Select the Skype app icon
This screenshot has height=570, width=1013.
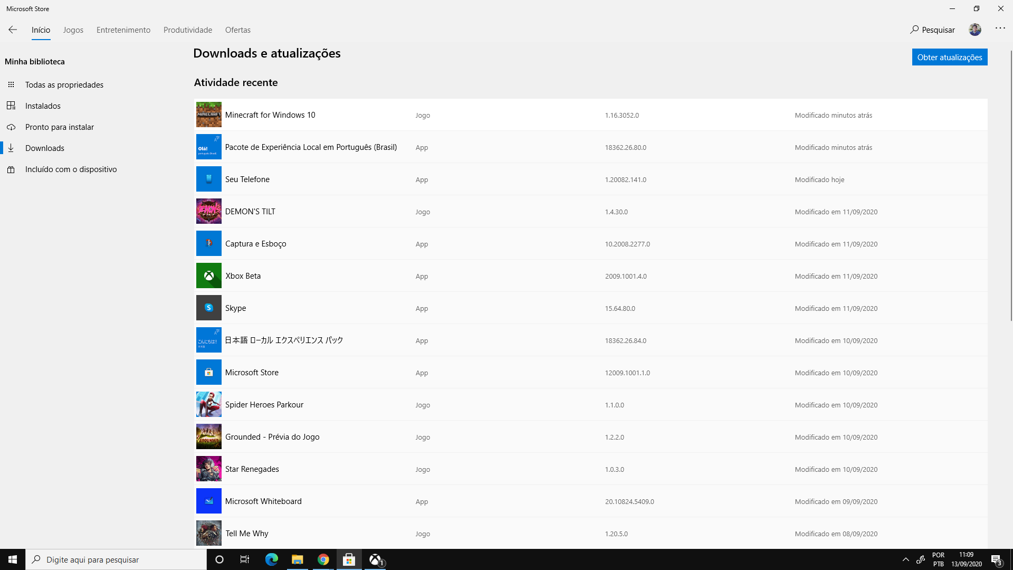click(x=208, y=308)
